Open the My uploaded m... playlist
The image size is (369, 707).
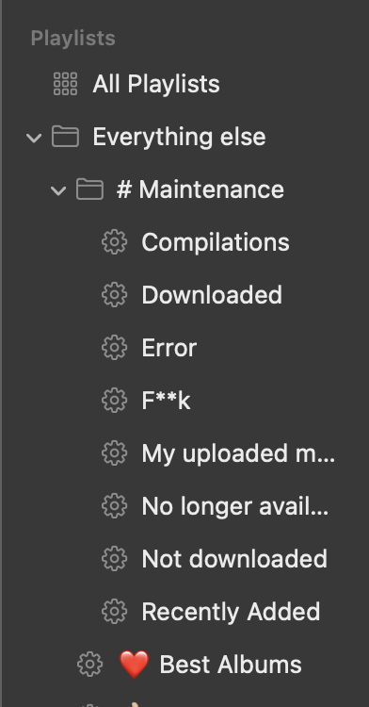coord(238,453)
